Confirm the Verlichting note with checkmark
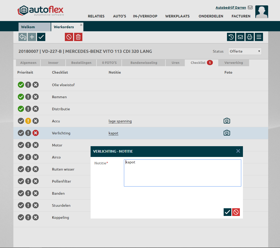 pyautogui.click(x=227, y=212)
